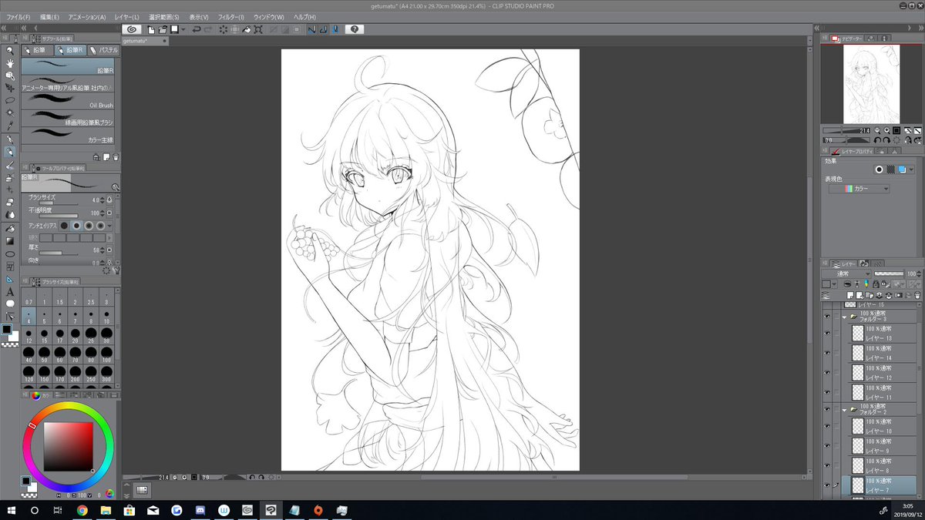The height and width of the screenshot is (520, 925).
Task: Rotate canvas left in Navigator
Action: [x=877, y=140]
